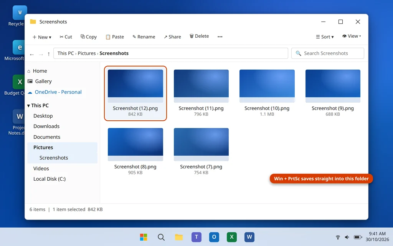Minimize the Screenshots window
The image size is (393, 246).
pos(323,22)
